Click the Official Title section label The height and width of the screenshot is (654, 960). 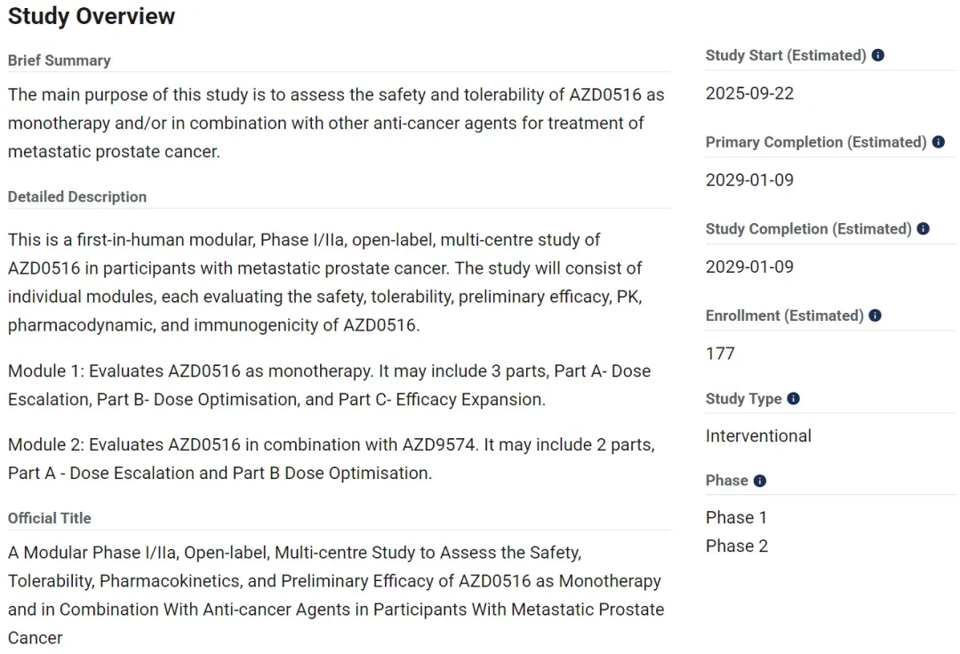click(50, 518)
